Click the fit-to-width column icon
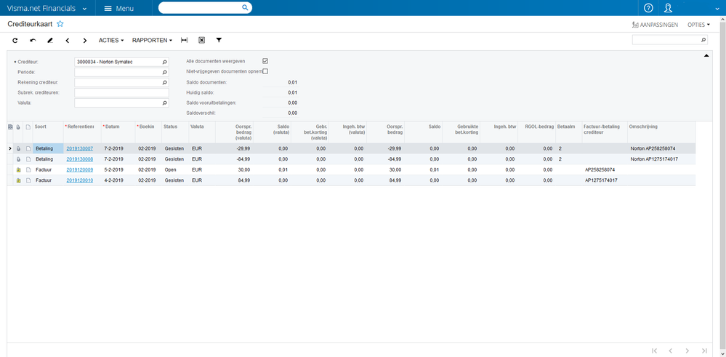The image size is (726, 357). pyautogui.click(x=184, y=40)
